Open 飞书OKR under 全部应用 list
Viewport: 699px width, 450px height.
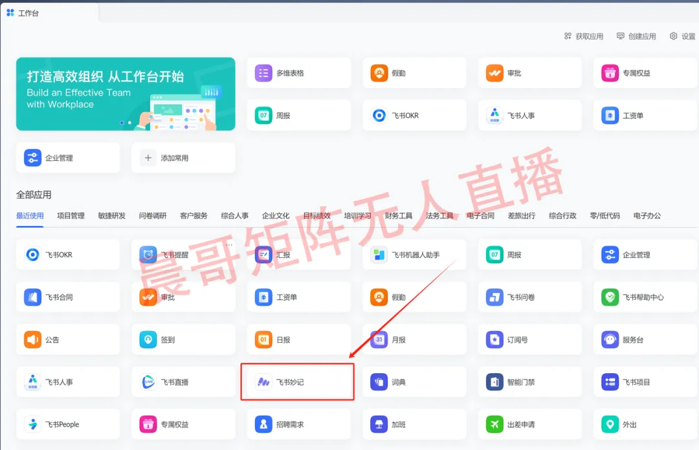click(68, 255)
